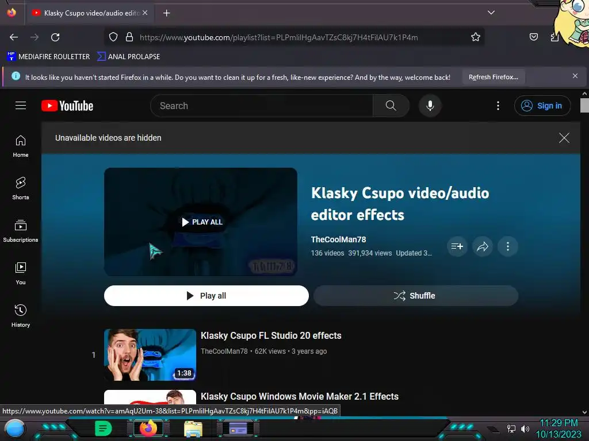589x441 pixels.
Task: Go to the YouTube logo home link
Action: click(67, 106)
